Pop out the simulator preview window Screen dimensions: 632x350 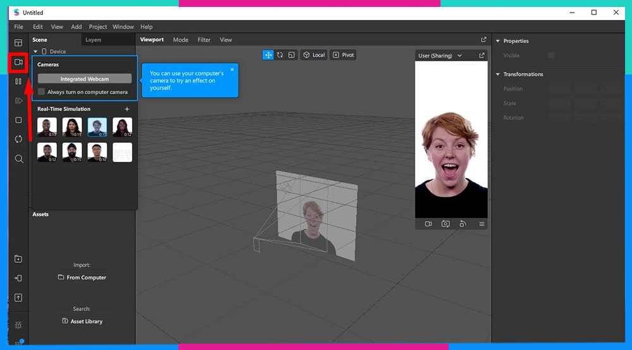(x=482, y=56)
